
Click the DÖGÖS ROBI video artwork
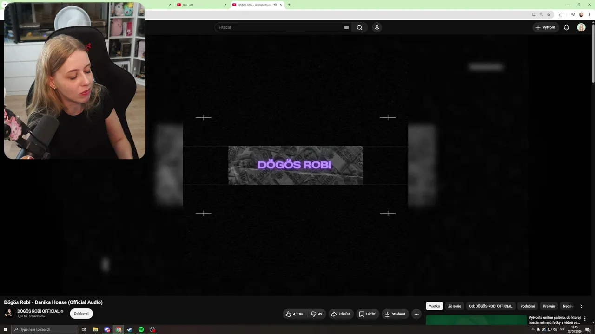coord(296,165)
